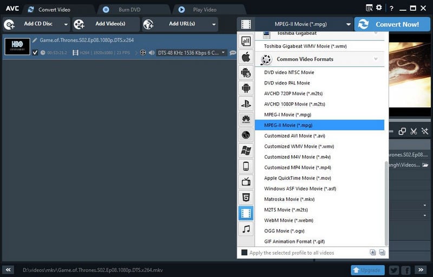
Task: Collapse the Common Video Formats group
Action: pyautogui.click(x=376, y=59)
